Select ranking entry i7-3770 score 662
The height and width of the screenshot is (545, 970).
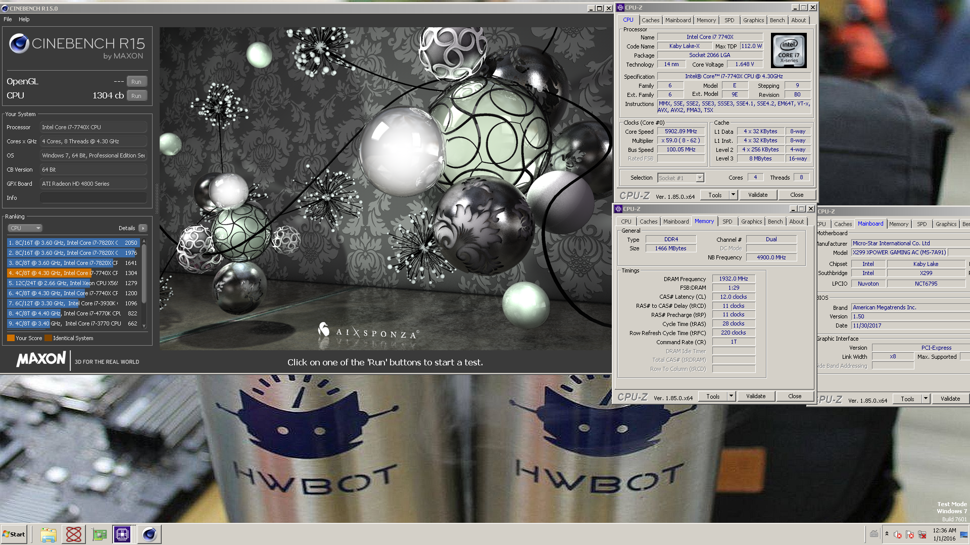(x=73, y=323)
